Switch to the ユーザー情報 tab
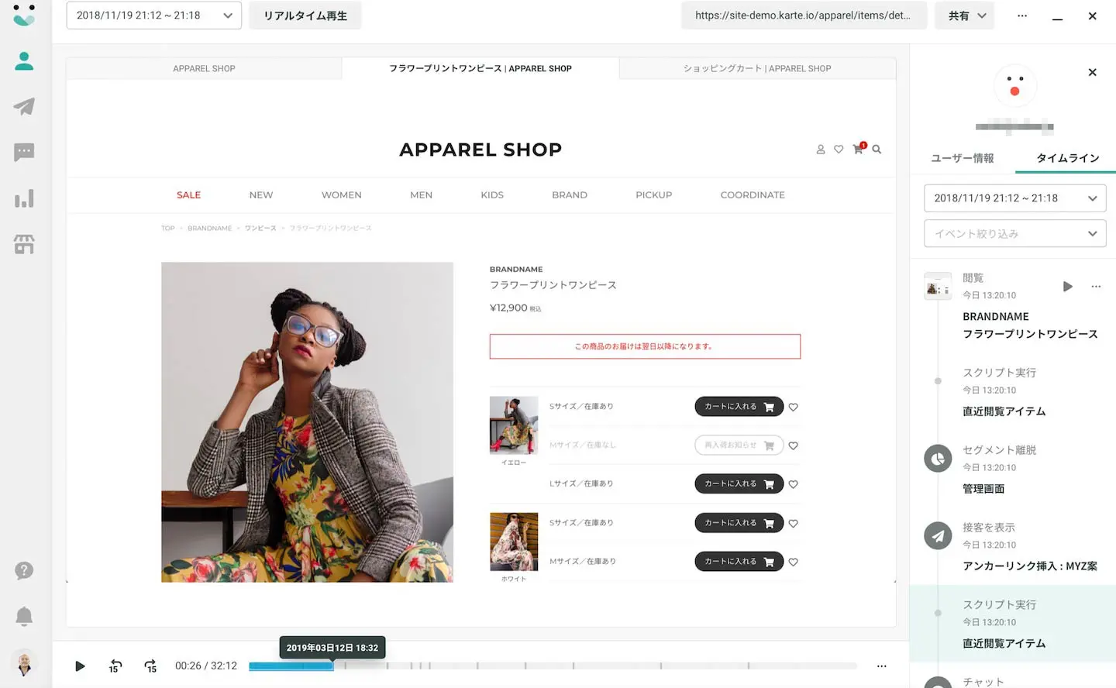1116x688 pixels. (x=962, y=158)
